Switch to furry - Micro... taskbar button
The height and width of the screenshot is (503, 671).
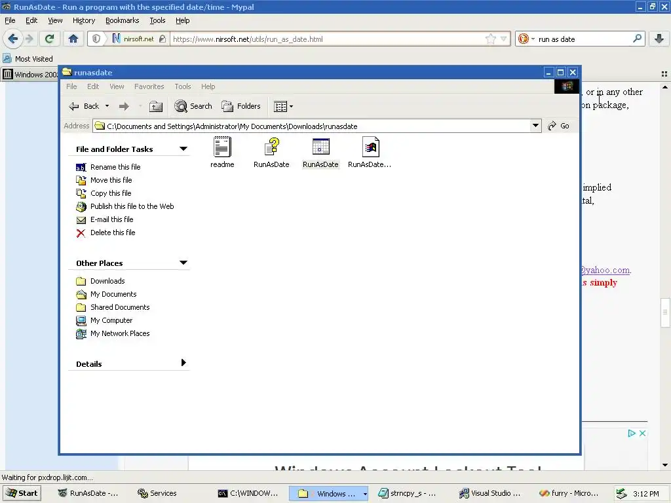pyautogui.click(x=569, y=493)
